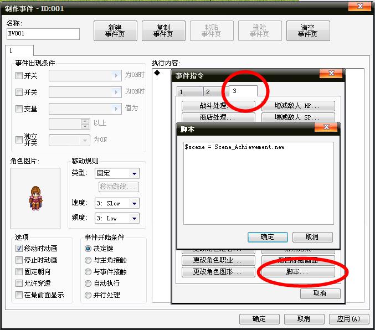Select the 与事件接触 trigger radio
The width and height of the screenshot is (375, 330).
coord(88,272)
